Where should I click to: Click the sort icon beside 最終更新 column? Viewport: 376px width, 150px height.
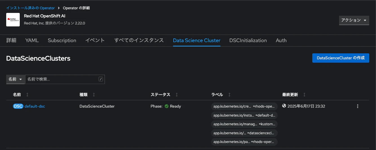tap(304, 95)
